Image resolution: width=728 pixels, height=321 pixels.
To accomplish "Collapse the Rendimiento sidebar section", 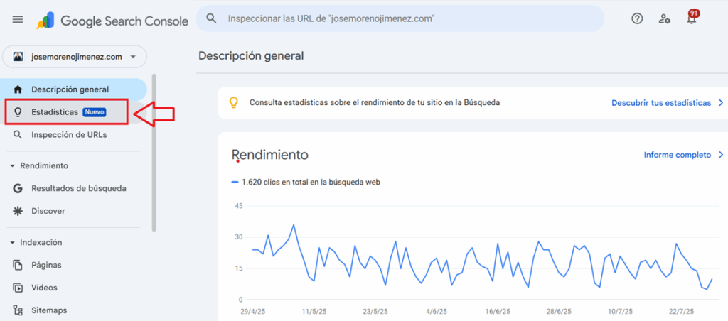I will 13,166.
